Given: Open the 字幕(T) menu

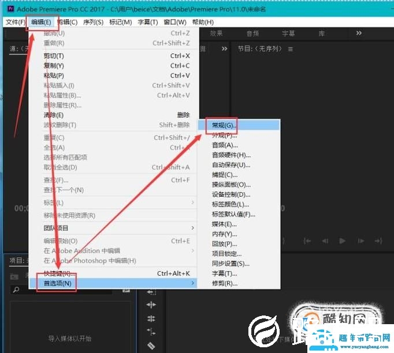Looking at the screenshot, I should point(148,22).
